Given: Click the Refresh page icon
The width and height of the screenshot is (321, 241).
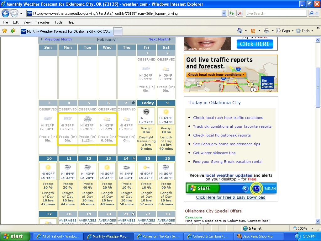Looking at the screenshot, I should (x=232, y=13).
